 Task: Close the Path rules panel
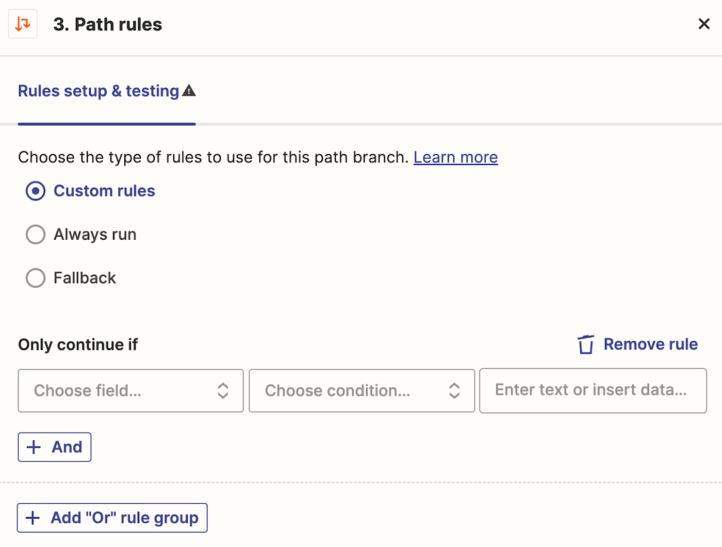tap(703, 24)
